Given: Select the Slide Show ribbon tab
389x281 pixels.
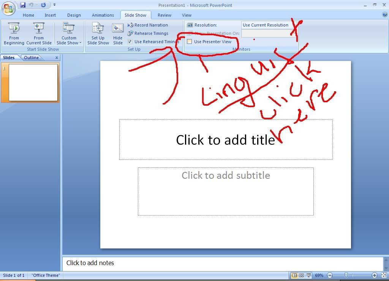Looking at the screenshot, I should click(136, 15).
